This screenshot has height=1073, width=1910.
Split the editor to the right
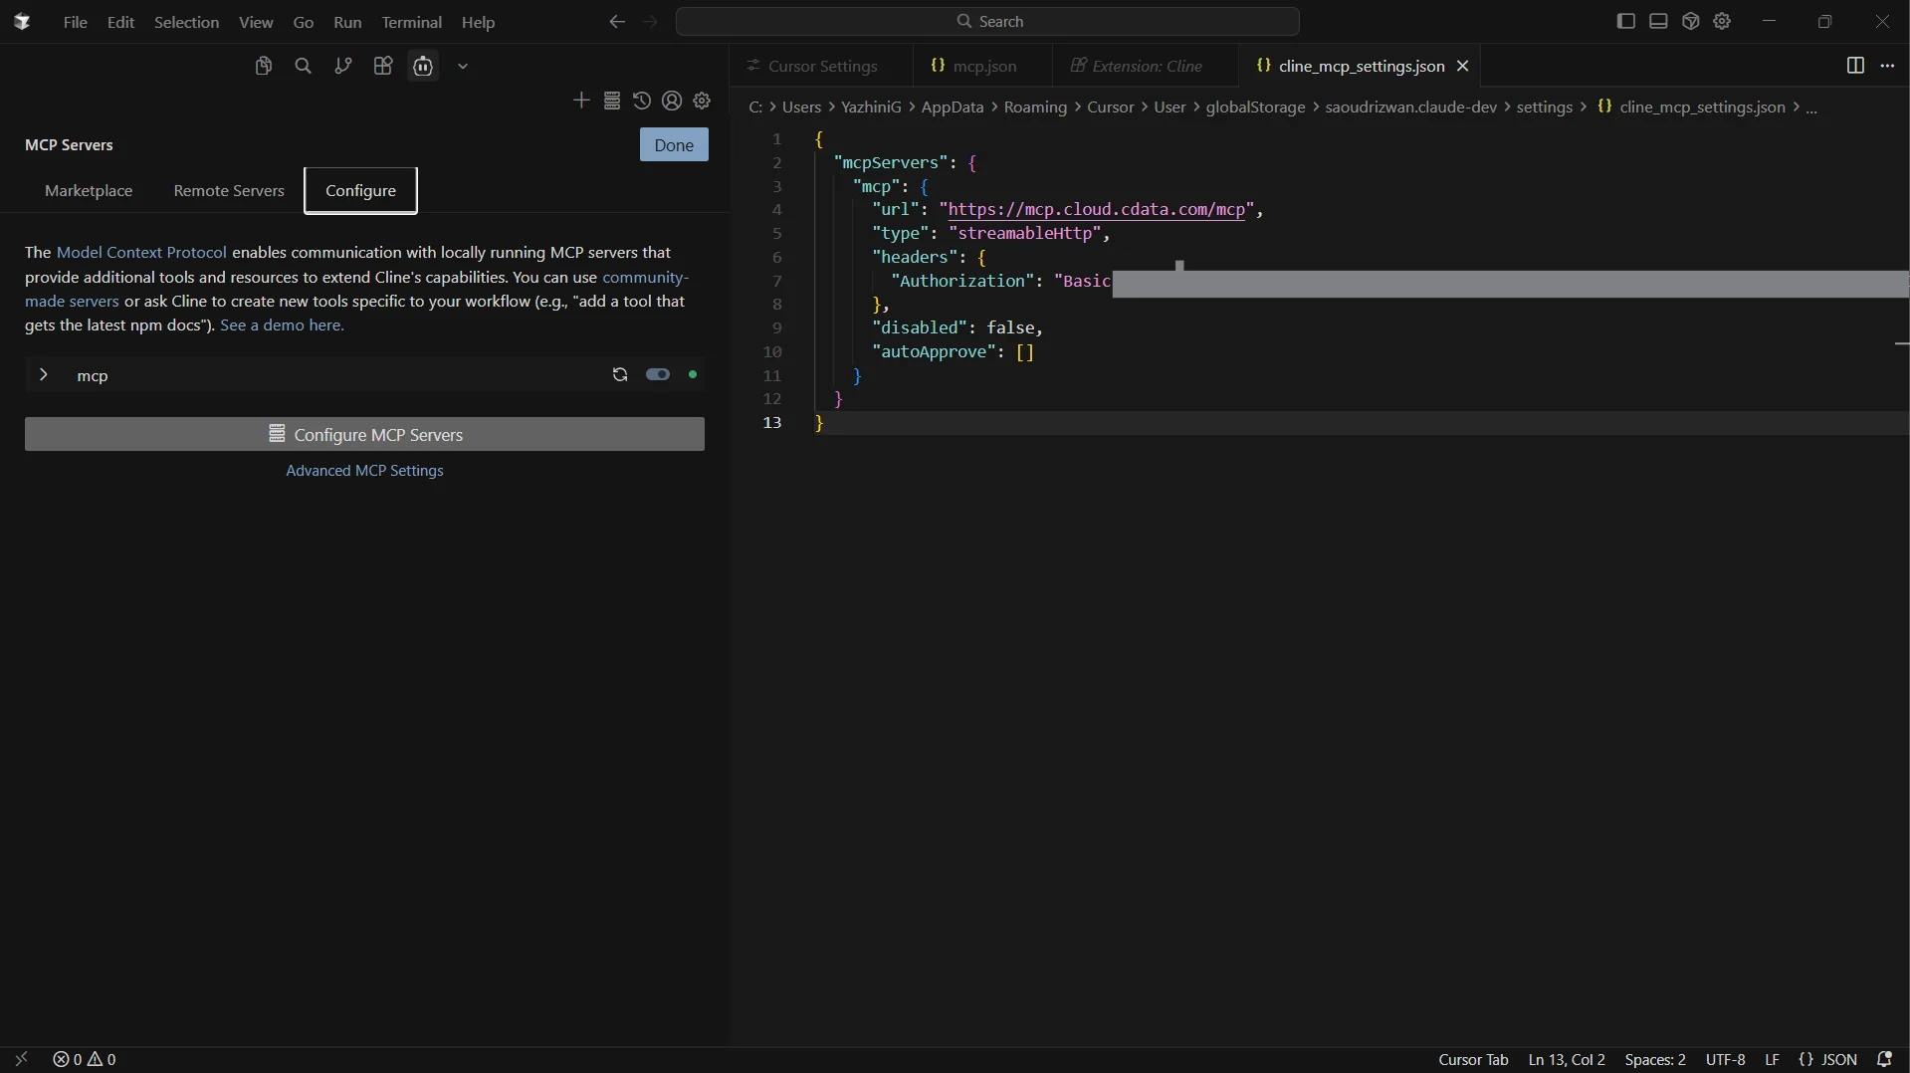1855,66
